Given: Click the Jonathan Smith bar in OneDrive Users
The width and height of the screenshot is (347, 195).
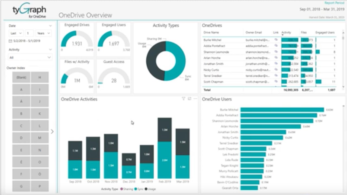Looking at the screenshot, I should (x=263, y=132).
